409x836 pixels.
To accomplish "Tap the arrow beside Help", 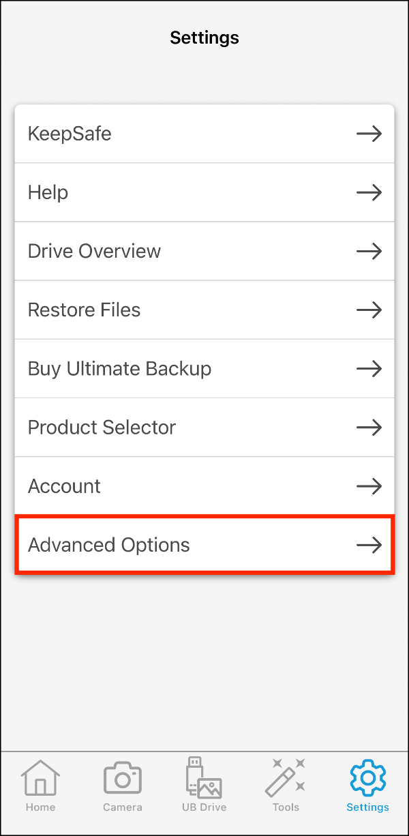I will [x=369, y=192].
